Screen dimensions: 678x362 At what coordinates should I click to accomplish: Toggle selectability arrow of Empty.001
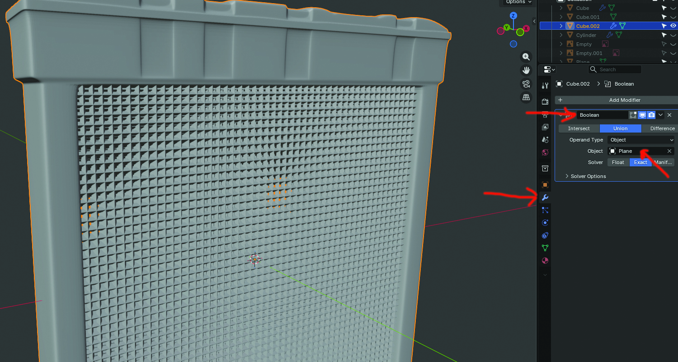pos(664,53)
